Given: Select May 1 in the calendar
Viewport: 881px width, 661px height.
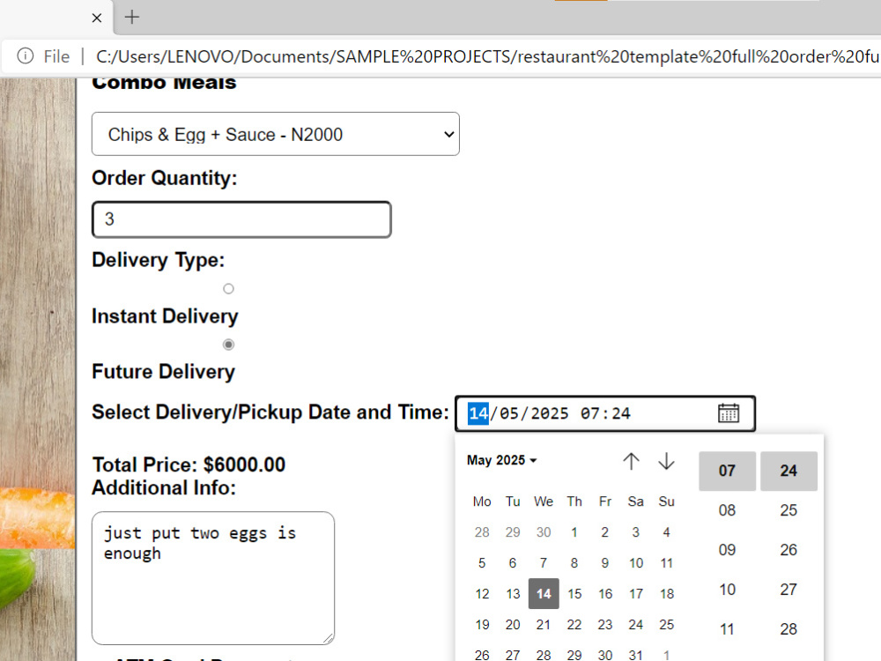Looking at the screenshot, I should (574, 532).
